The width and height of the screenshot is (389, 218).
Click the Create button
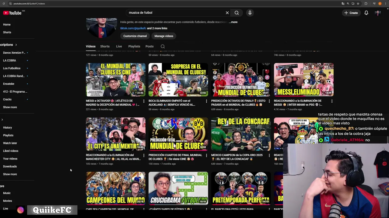pos(351,13)
